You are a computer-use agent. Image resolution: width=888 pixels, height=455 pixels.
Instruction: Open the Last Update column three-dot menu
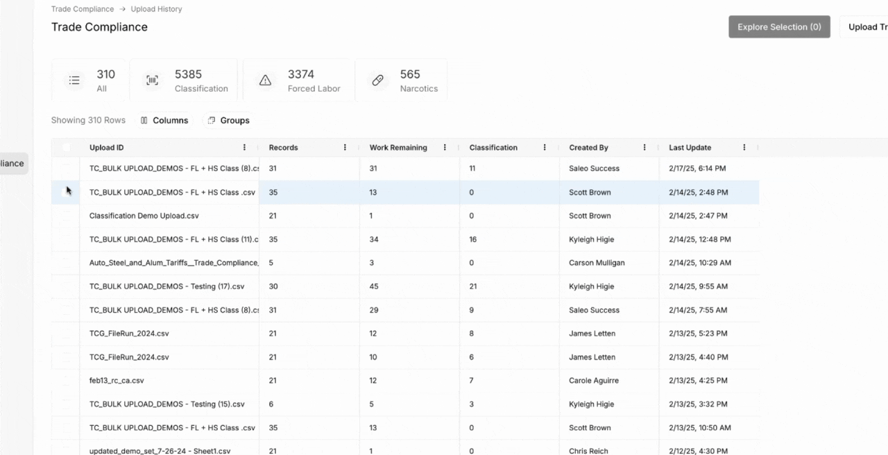(744, 148)
